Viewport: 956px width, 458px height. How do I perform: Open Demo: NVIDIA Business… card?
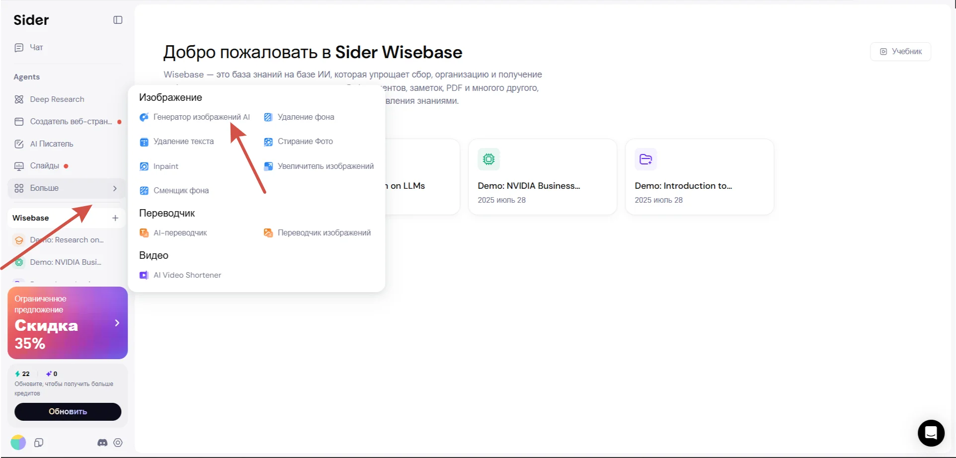click(543, 177)
